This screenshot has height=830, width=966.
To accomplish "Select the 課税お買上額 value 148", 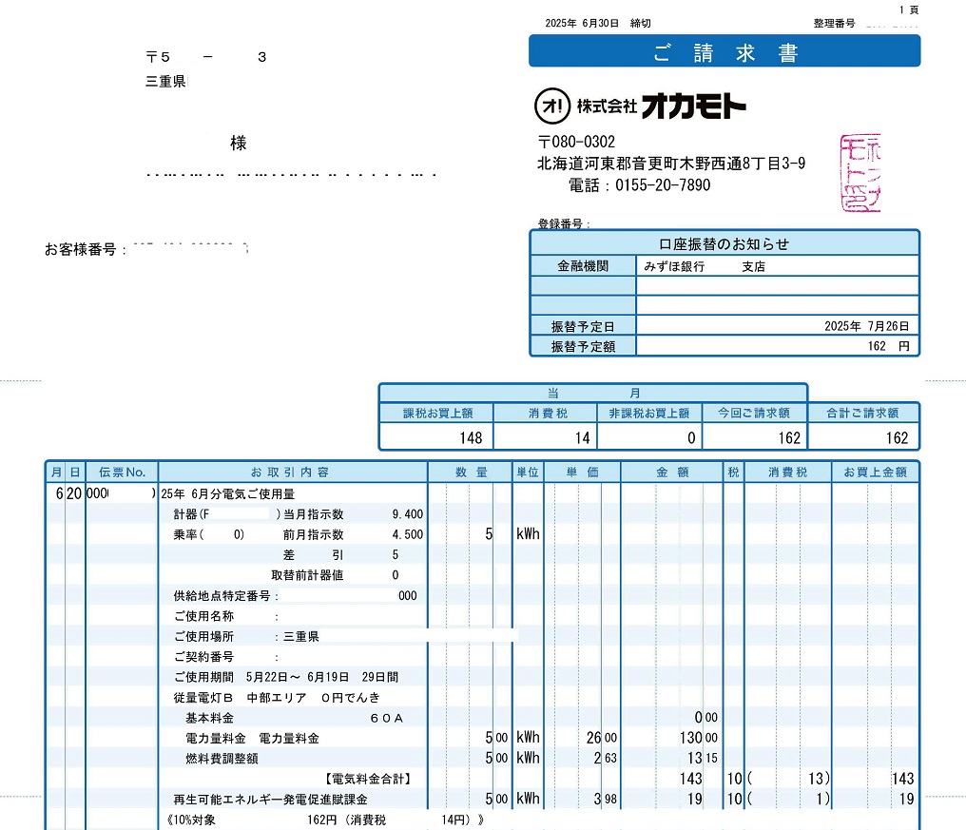I will (x=471, y=438).
